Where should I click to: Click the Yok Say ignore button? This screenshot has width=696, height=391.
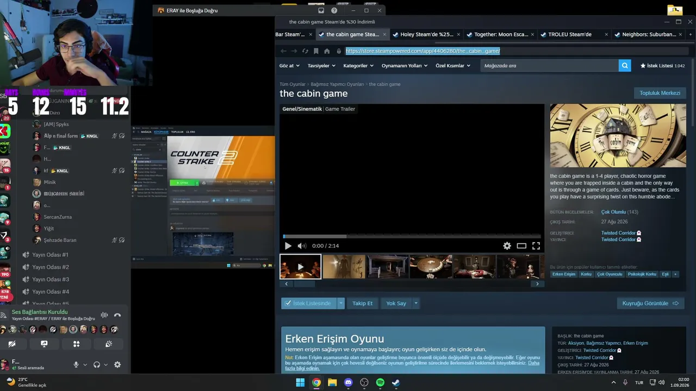(396, 304)
